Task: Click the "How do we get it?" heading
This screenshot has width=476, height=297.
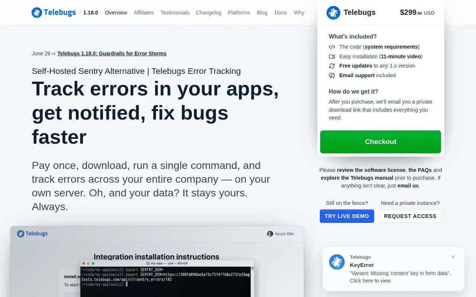Action: [x=353, y=91]
